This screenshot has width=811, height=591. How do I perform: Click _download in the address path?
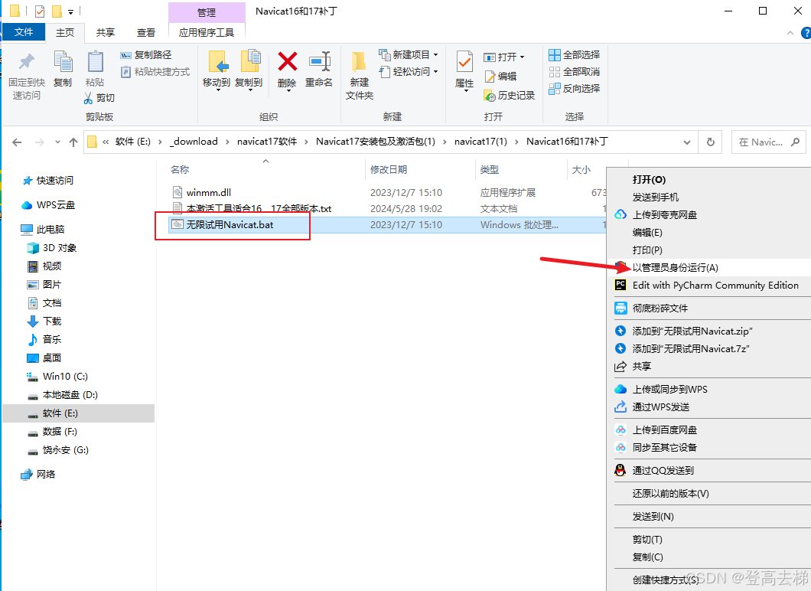point(194,142)
